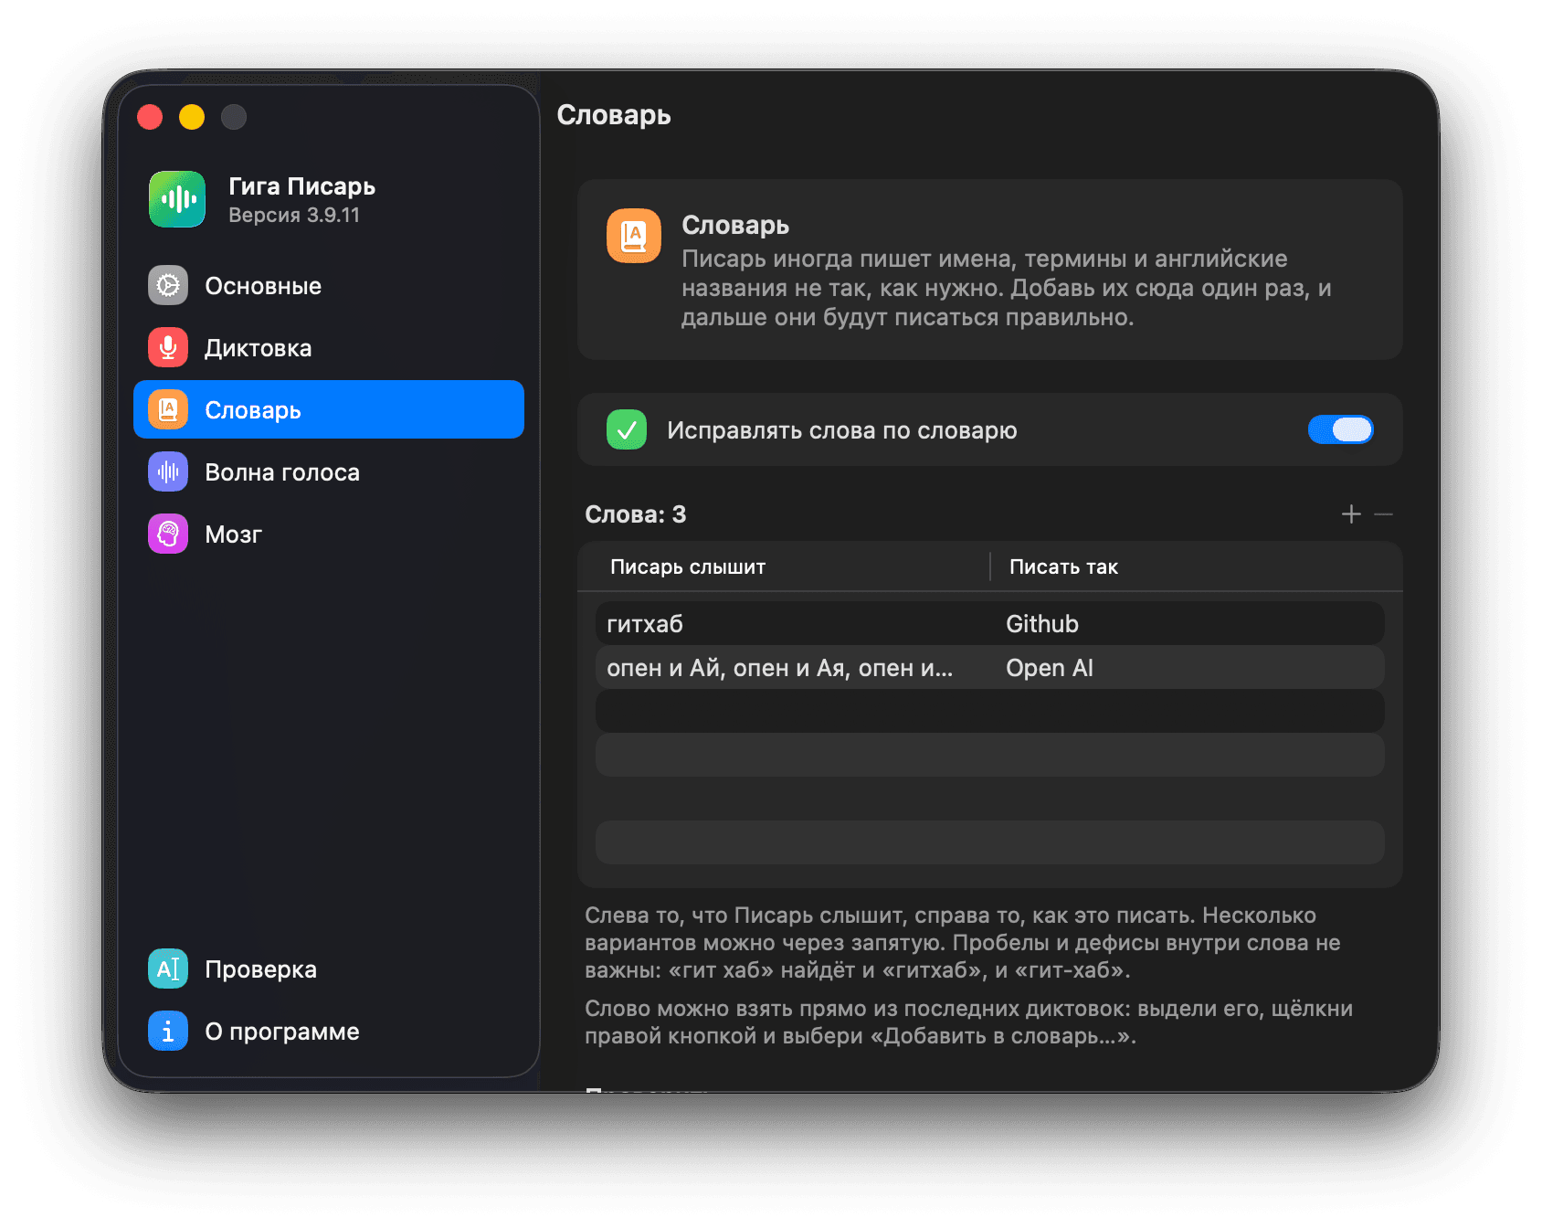The height and width of the screenshot is (1228, 1542).
Task: Click the Писать так column header
Action: pyautogui.click(x=1063, y=567)
